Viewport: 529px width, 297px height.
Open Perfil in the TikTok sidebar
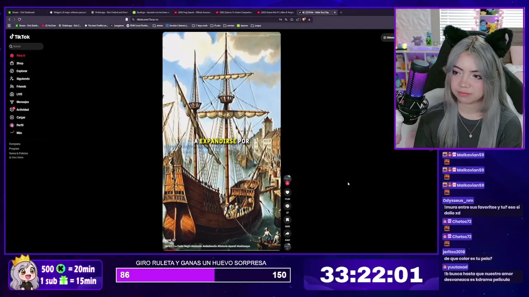[17, 125]
